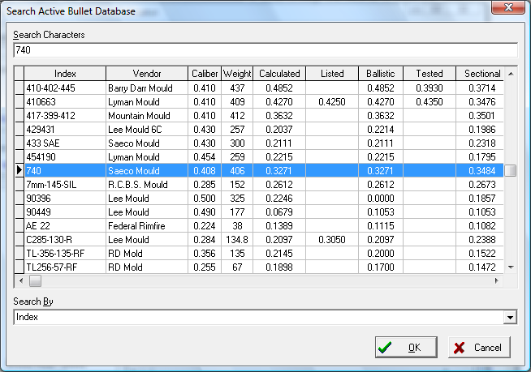Click the highlighted 740 index cell
531x372 pixels.
65,171
